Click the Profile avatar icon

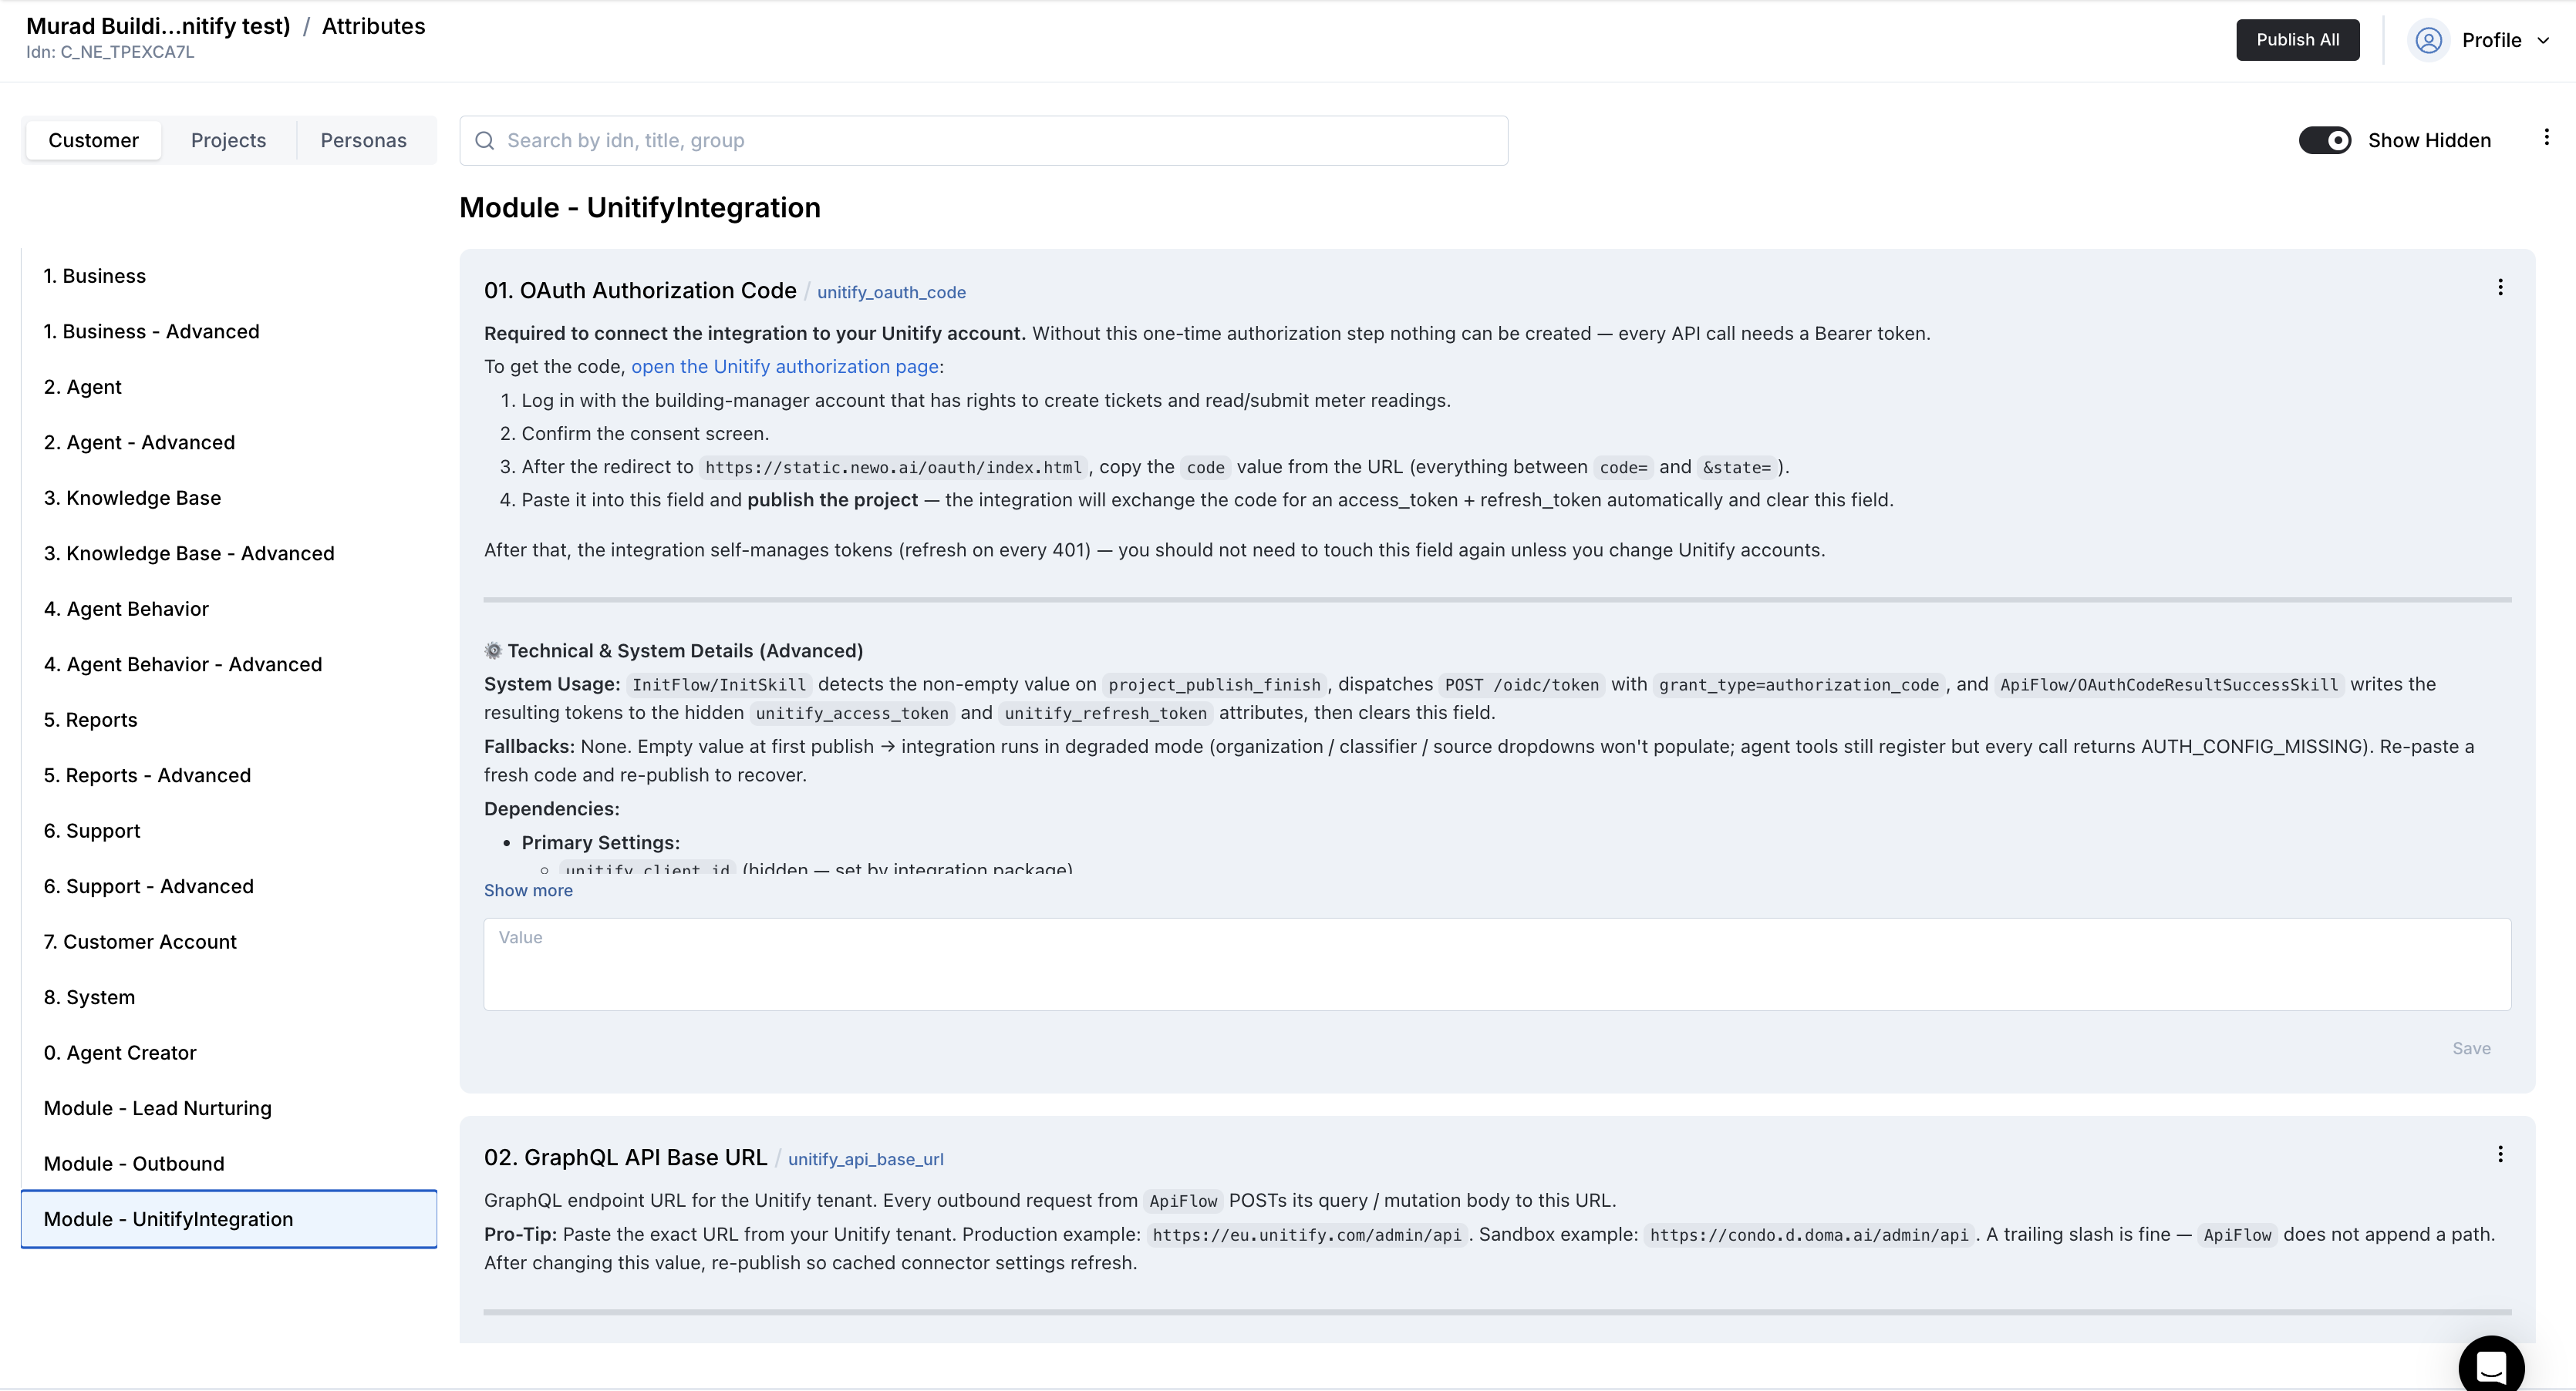tap(2429, 40)
